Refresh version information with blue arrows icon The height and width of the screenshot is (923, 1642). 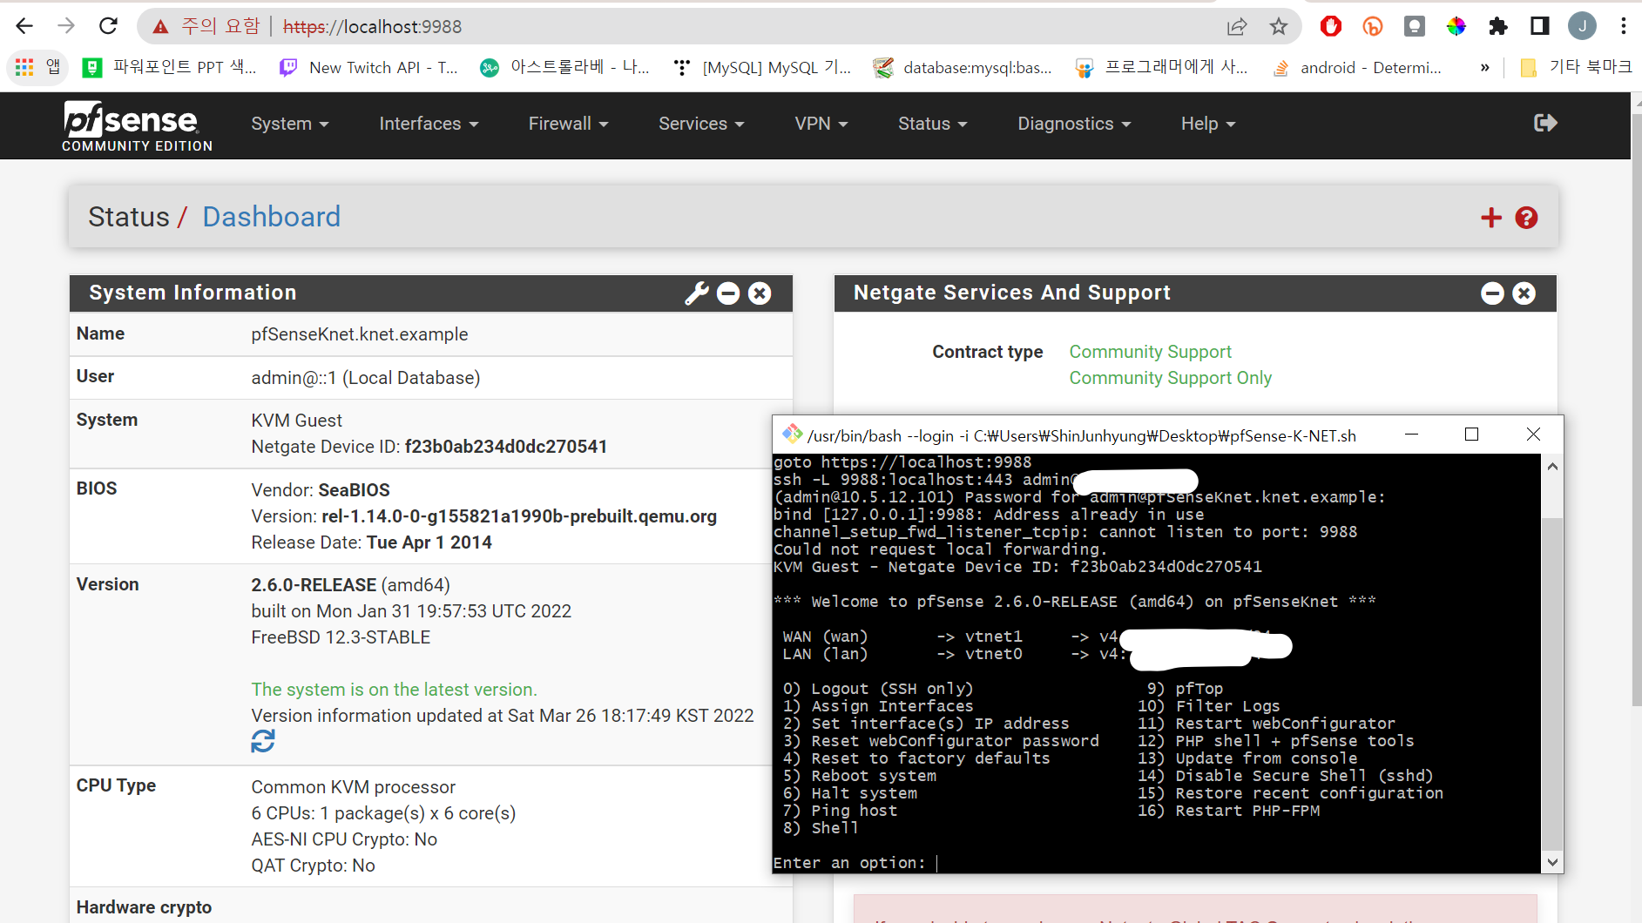pyautogui.click(x=263, y=741)
